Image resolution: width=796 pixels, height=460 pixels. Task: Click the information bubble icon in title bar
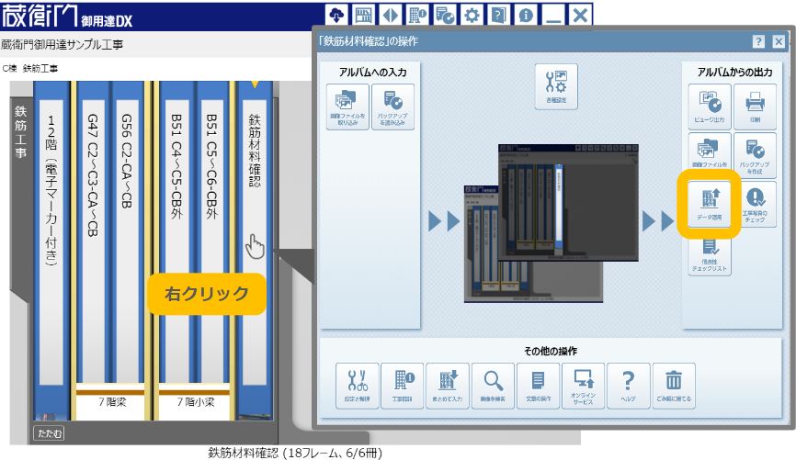tap(526, 15)
